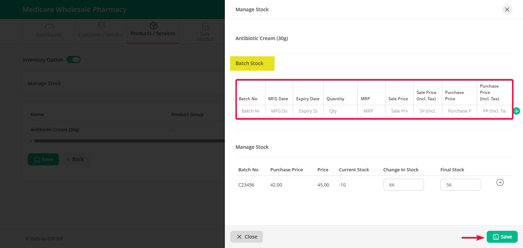Click the green plus icon to add batch row

point(517,111)
